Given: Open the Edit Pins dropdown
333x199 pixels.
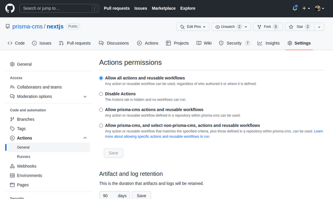Looking at the screenshot, I should pyautogui.click(x=193, y=27).
